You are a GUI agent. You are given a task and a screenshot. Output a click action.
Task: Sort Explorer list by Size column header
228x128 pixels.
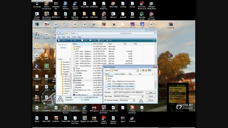point(128,44)
